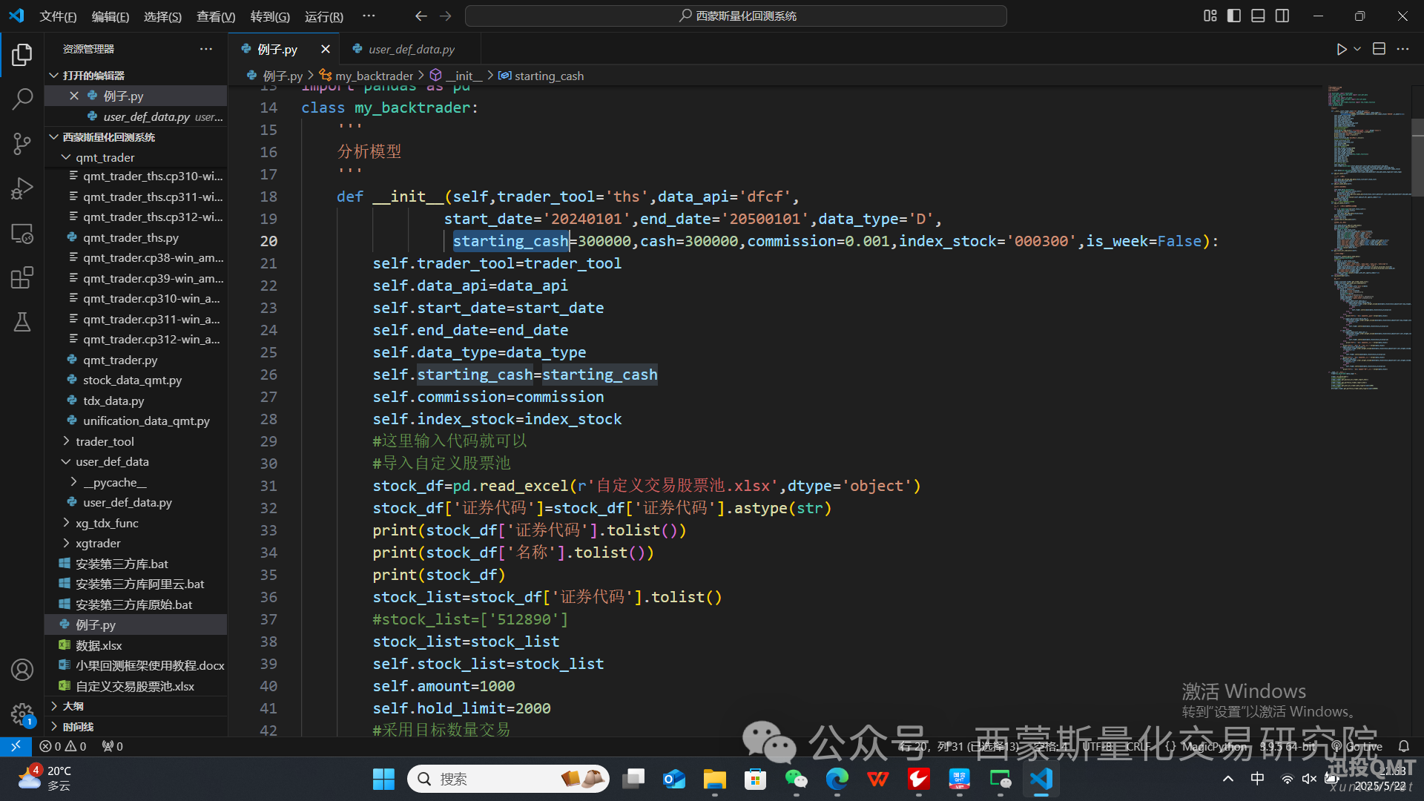Viewport: 1424px width, 801px height.
Task: Open the Windows Start menu
Action: 383,779
